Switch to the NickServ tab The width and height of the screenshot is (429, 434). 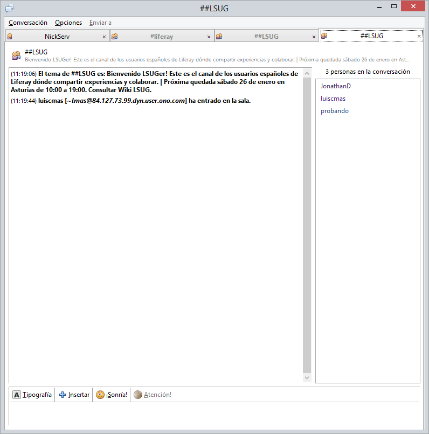tap(57, 37)
